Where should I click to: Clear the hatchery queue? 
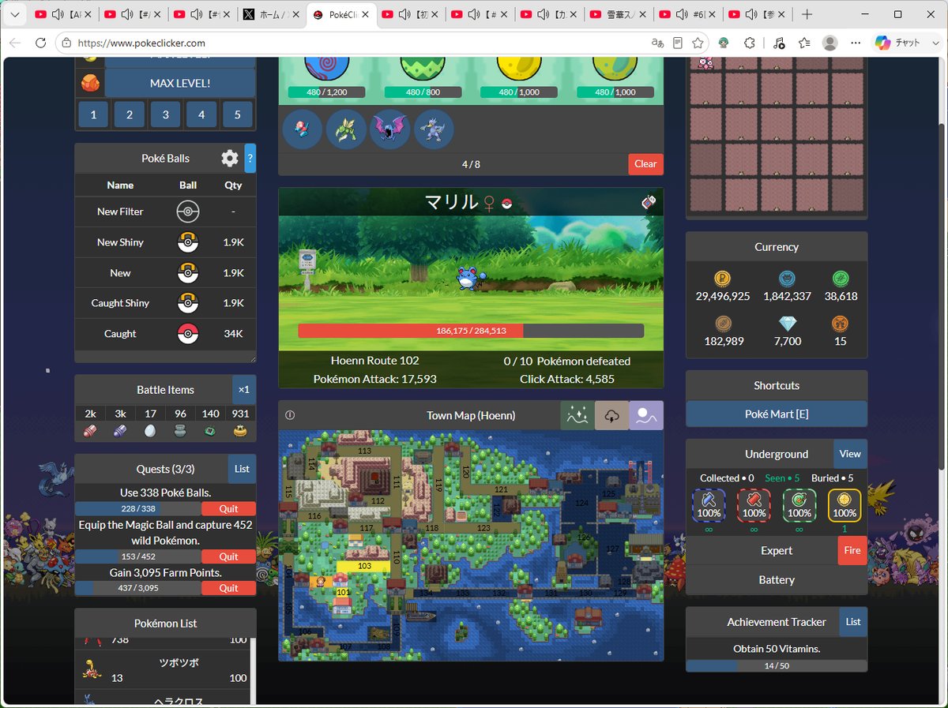pyautogui.click(x=645, y=164)
